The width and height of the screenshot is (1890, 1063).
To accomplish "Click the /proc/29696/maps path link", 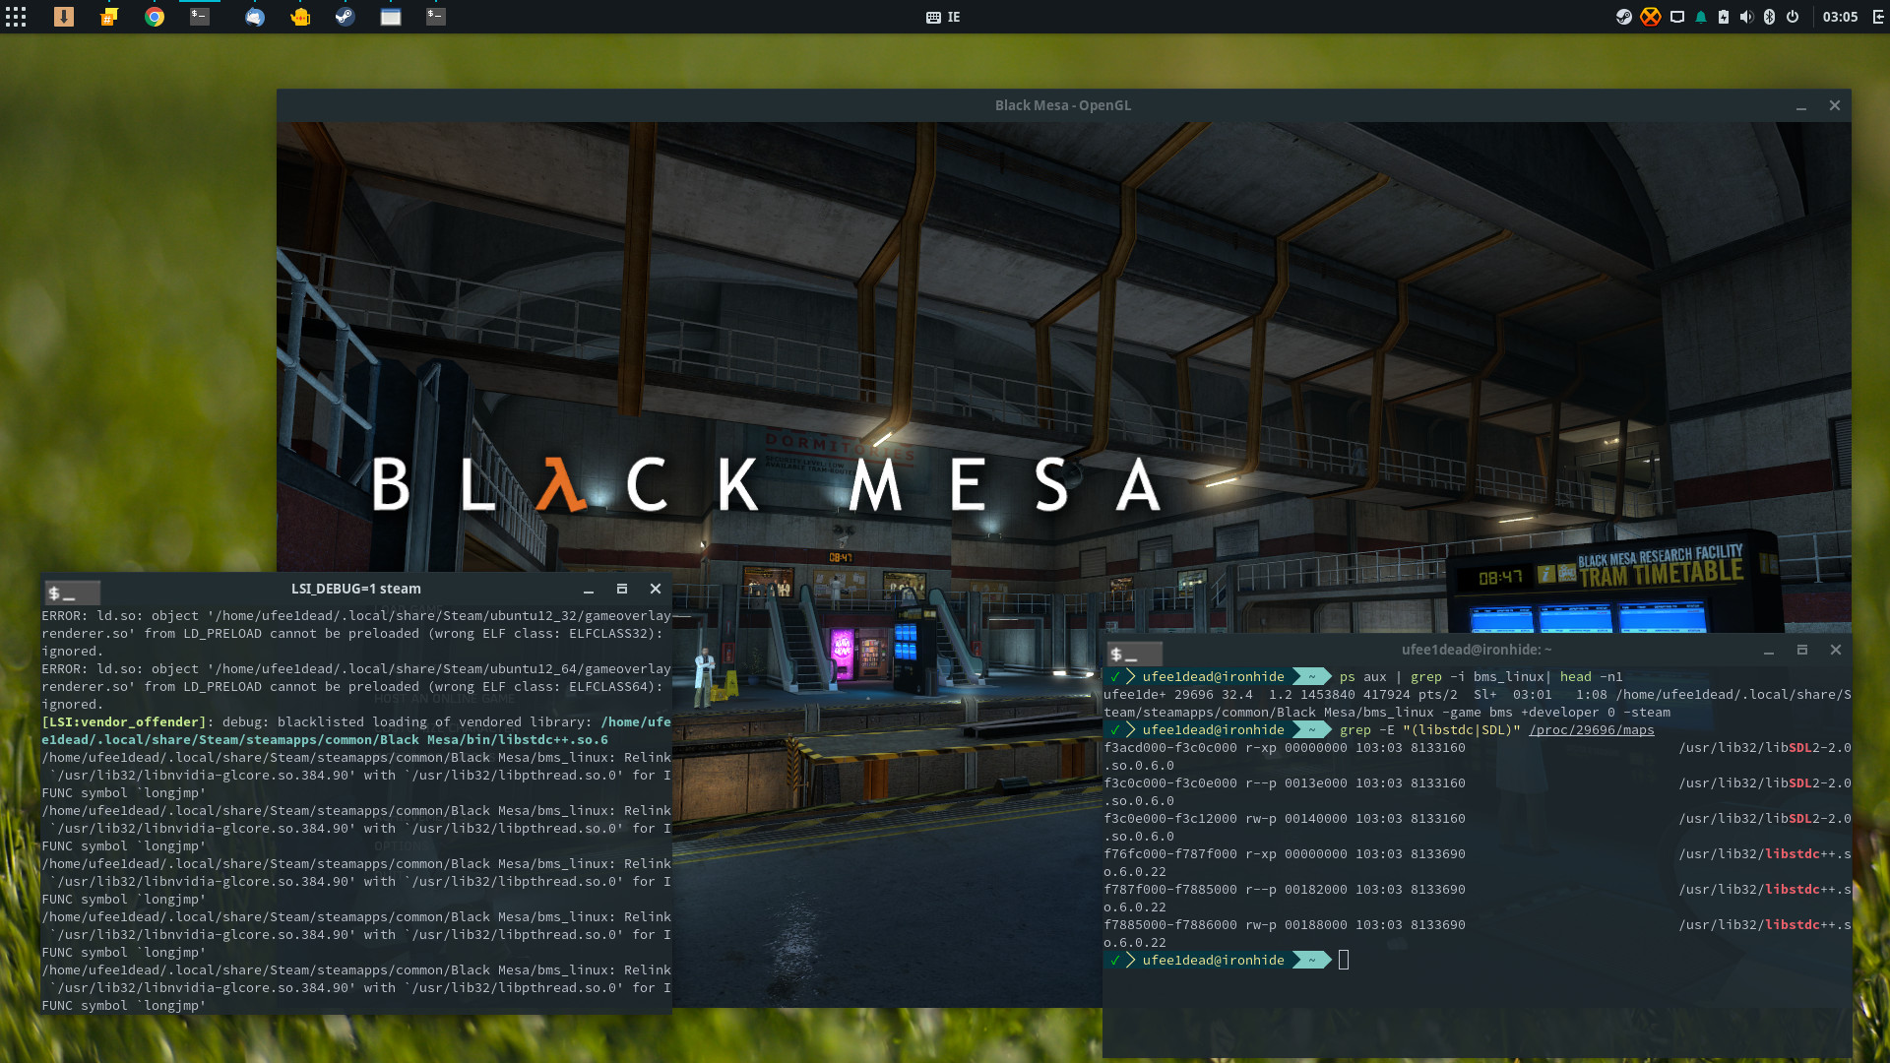I will pos(1591,730).
